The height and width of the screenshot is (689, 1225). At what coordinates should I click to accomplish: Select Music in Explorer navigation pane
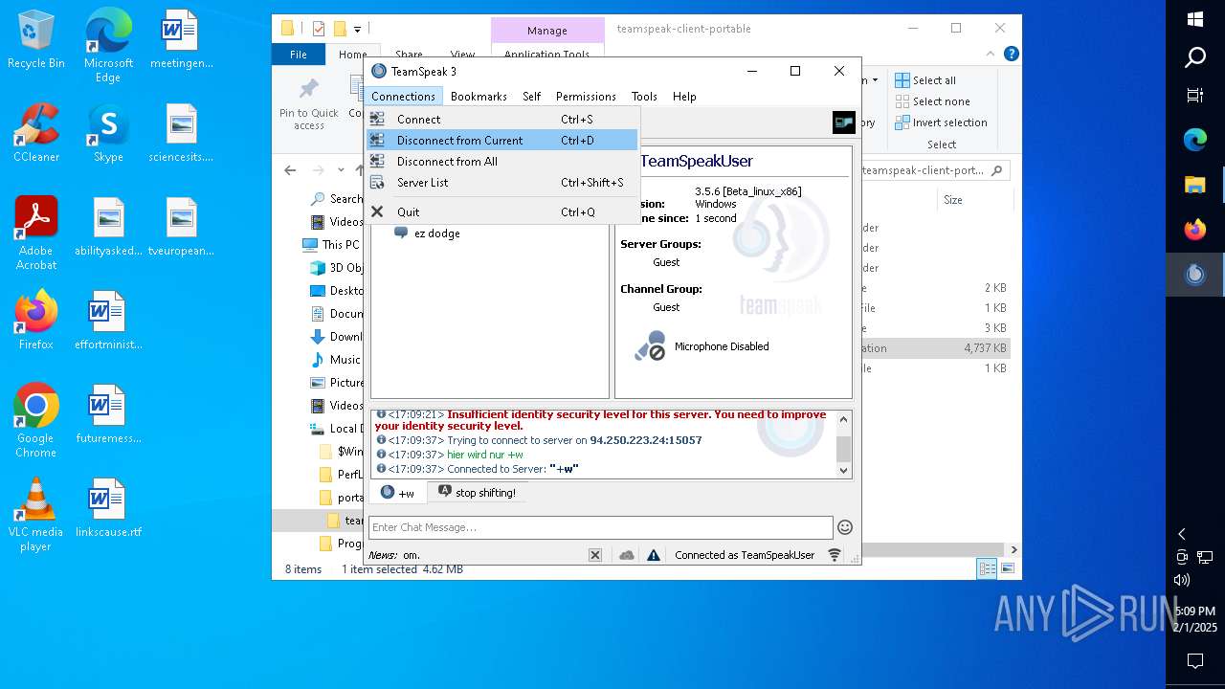336,360
